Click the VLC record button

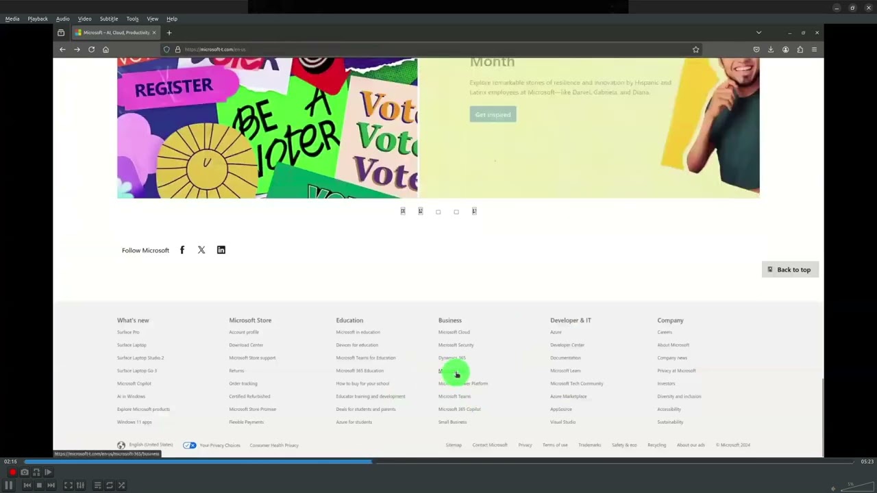[12, 472]
